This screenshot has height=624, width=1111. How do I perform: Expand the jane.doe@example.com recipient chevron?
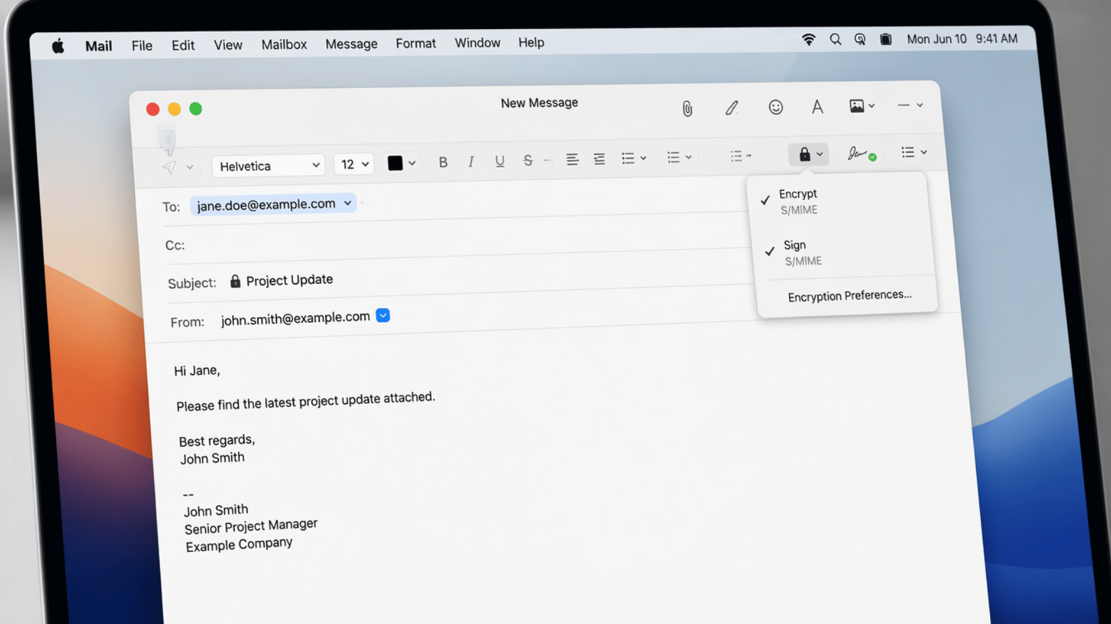347,203
